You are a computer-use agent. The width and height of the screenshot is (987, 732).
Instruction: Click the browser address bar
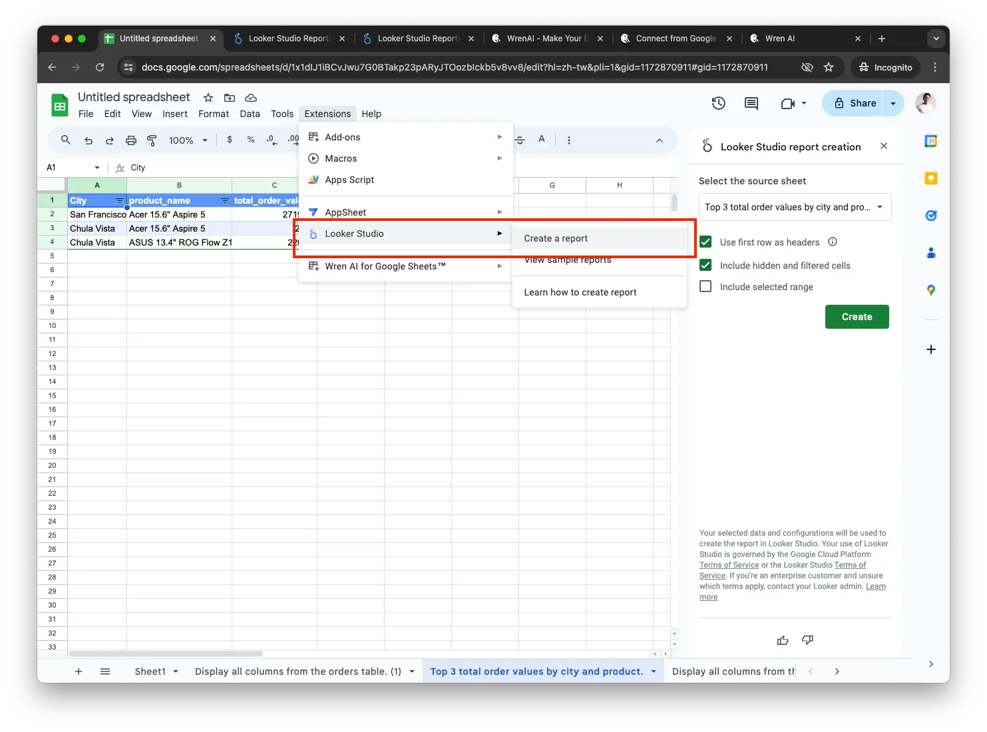(455, 67)
